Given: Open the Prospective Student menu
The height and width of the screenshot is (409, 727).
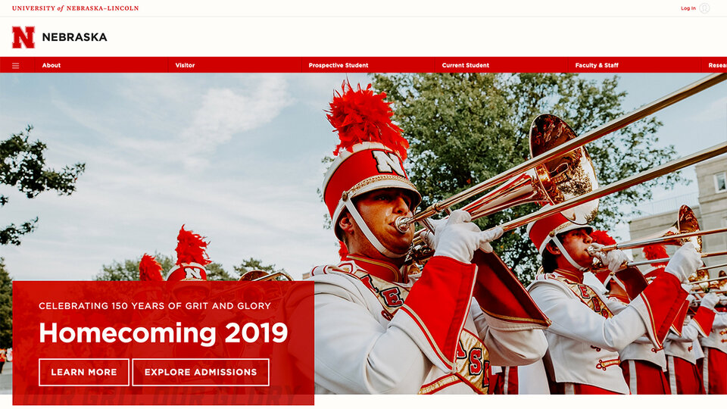Looking at the screenshot, I should tap(339, 65).
